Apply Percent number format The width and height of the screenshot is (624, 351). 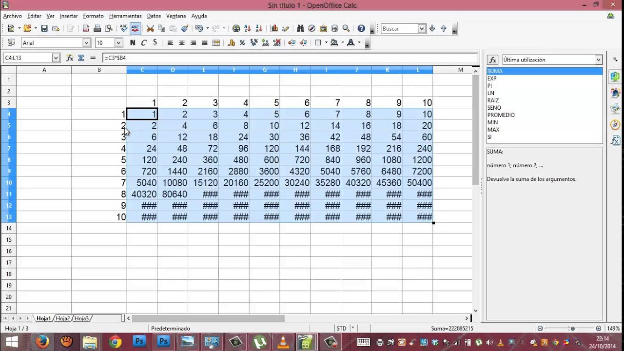pos(243,43)
